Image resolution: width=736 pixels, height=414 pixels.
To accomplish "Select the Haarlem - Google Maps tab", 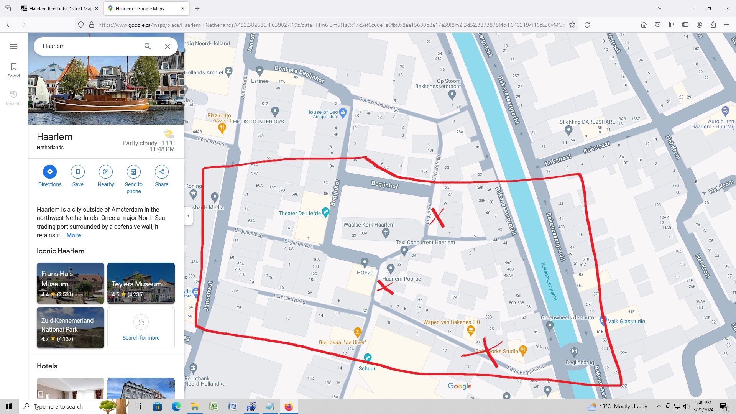I will tap(146, 8).
